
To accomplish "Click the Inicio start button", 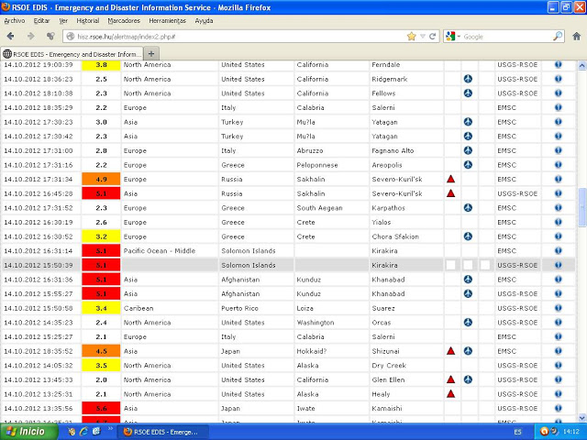I will coord(28,432).
